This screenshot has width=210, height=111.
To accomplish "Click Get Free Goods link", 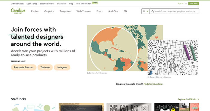I will pyautogui.click(x=17, y=4).
